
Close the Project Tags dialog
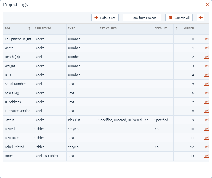coord(207,4)
